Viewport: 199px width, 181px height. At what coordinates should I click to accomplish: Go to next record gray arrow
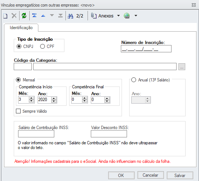[52, 15]
